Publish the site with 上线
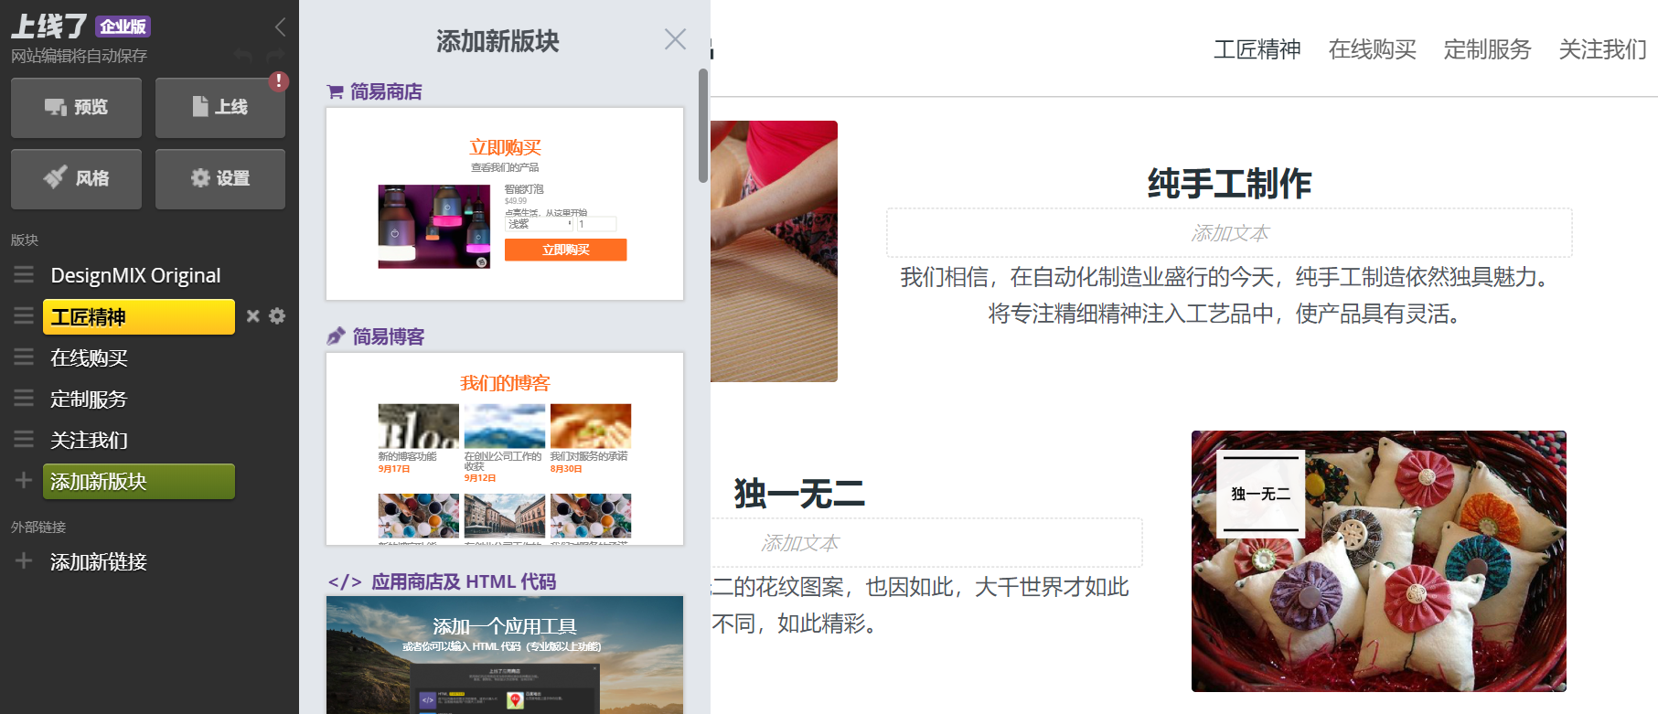 click(220, 108)
